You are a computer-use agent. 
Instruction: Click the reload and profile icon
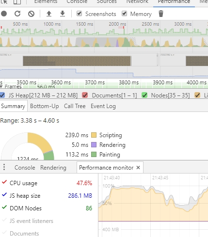coord(17,14)
